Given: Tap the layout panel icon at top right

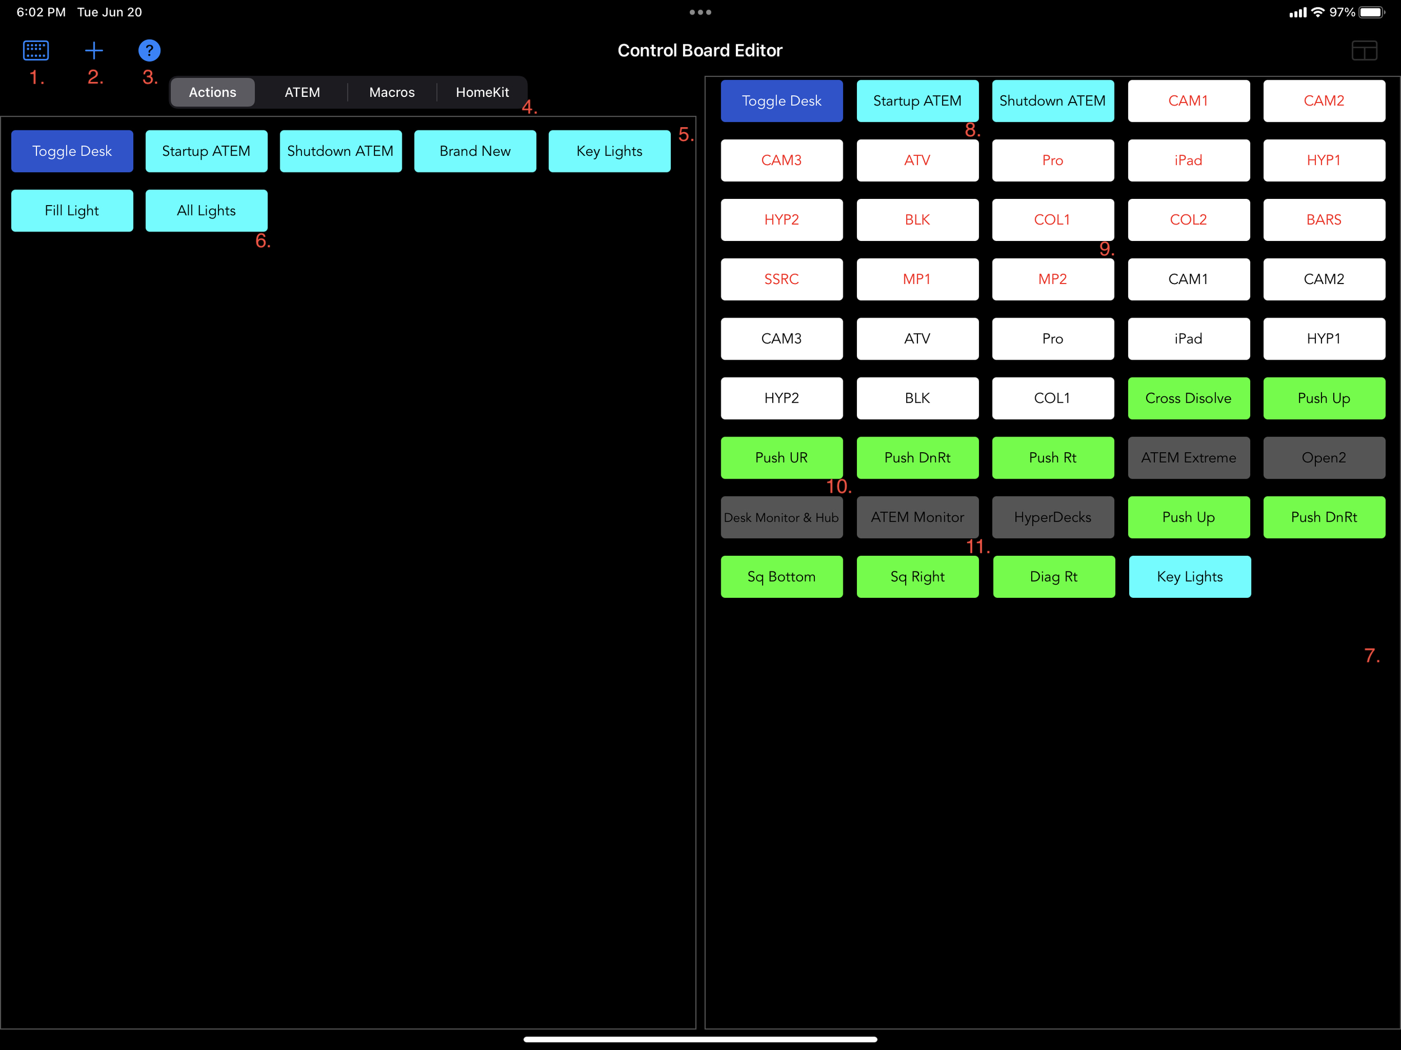Looking at the screenshot, I should coord(1363,50).
